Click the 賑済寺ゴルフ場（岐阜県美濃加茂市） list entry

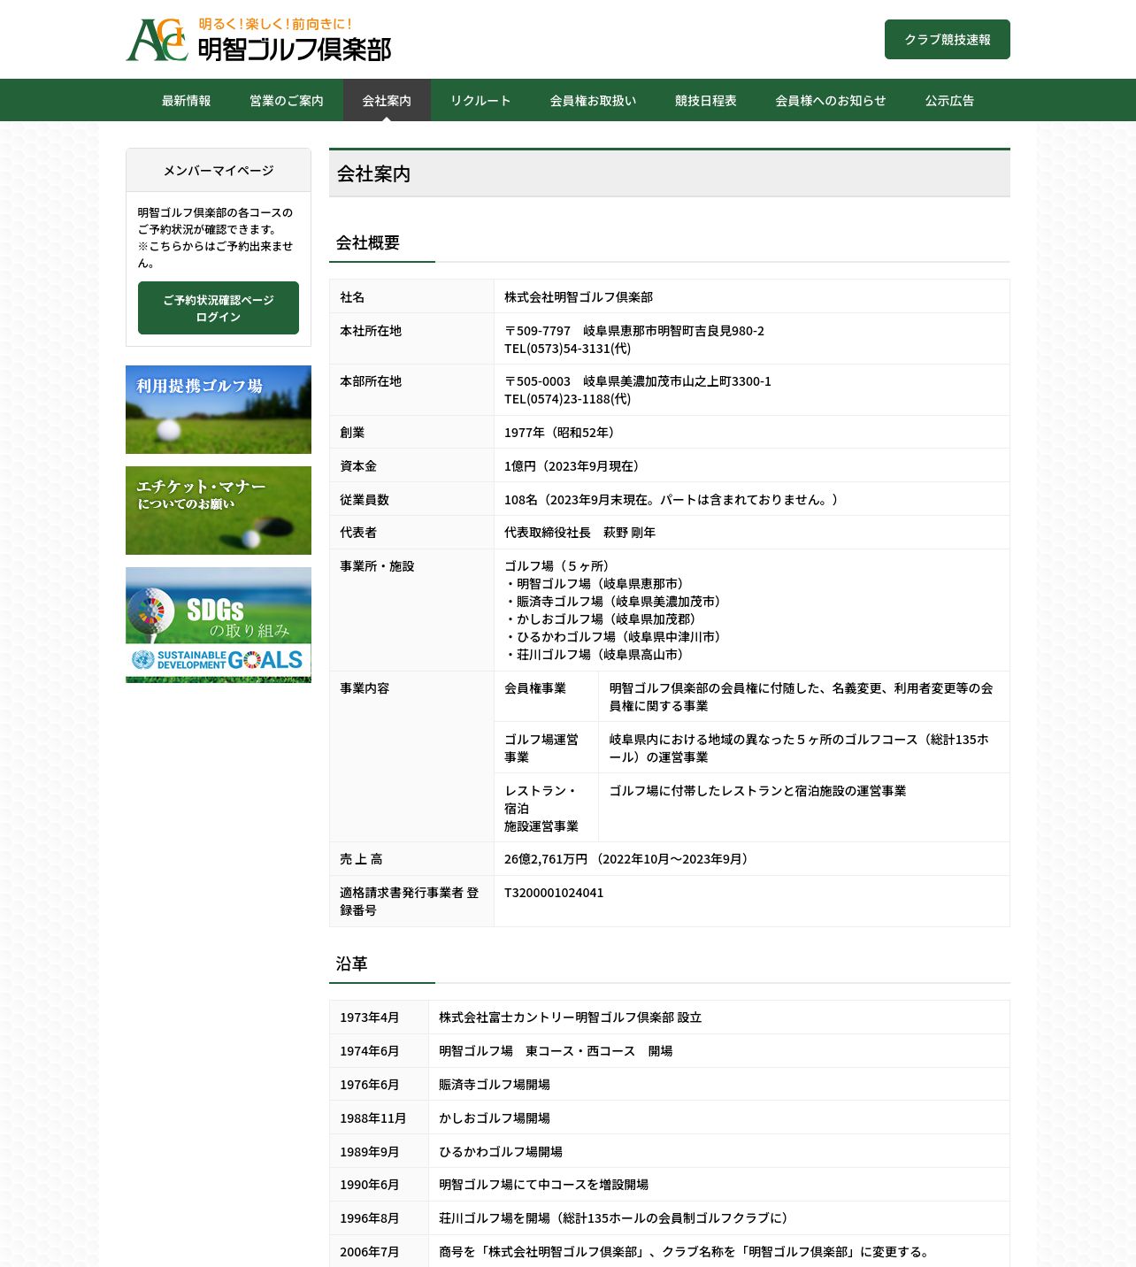(616, 602)
